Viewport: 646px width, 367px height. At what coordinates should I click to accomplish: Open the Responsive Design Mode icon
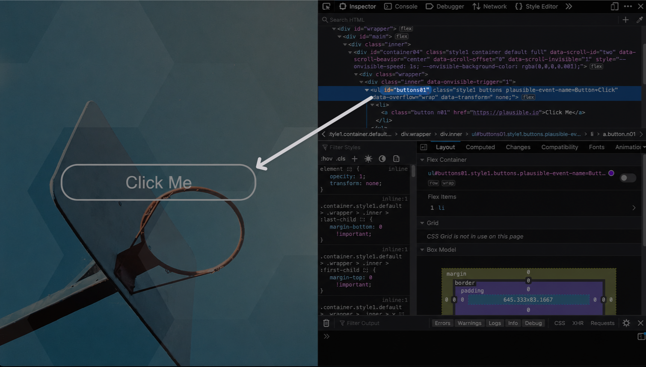pyautogui.click(x=614, y=6)
